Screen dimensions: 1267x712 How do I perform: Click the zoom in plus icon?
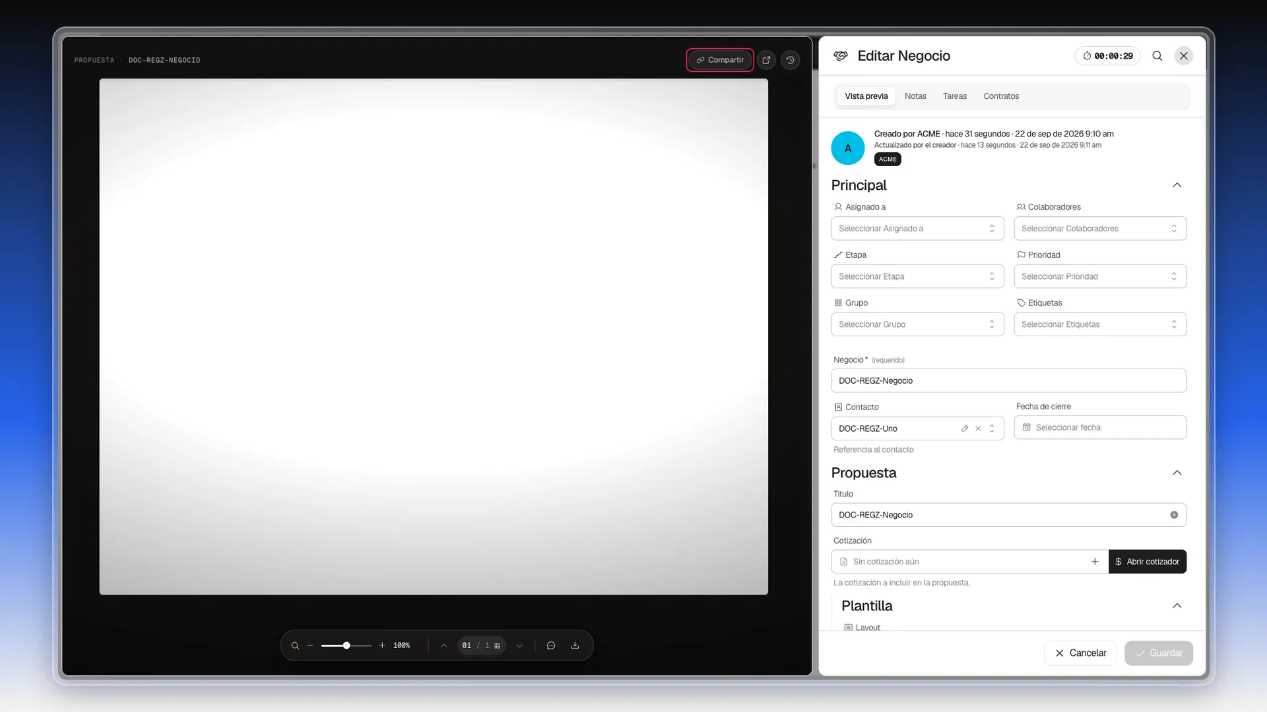tap(382, 645)
